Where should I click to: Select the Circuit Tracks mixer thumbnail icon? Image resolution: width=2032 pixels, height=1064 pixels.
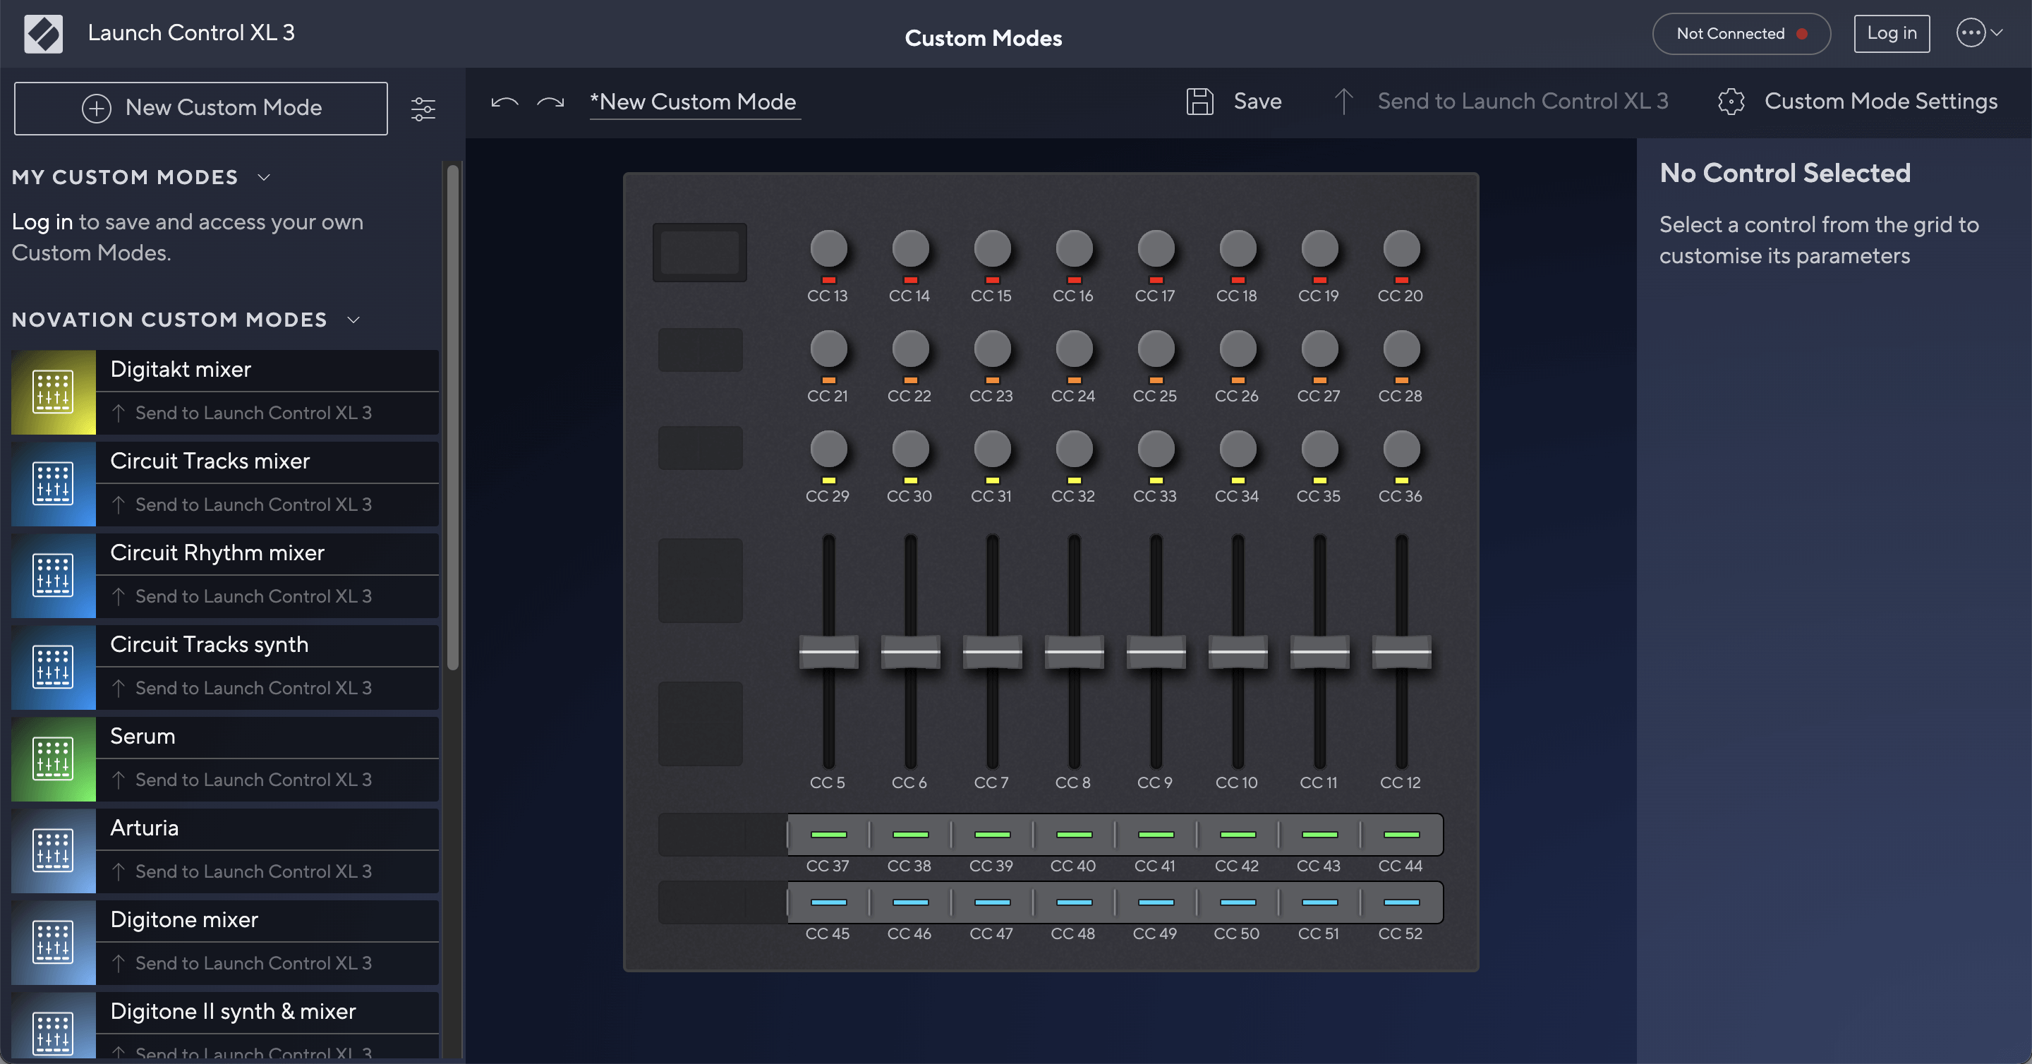coord(54,483)
